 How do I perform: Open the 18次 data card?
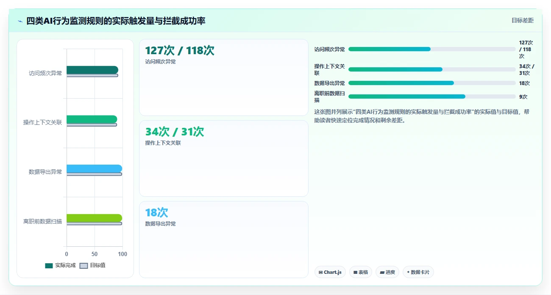coord(224,240)
